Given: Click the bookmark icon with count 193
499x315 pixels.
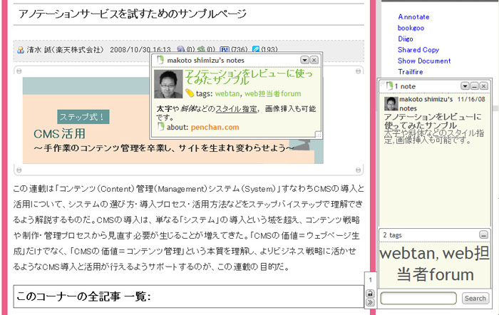Looking at the screenshot, I should tap(256, 49).
